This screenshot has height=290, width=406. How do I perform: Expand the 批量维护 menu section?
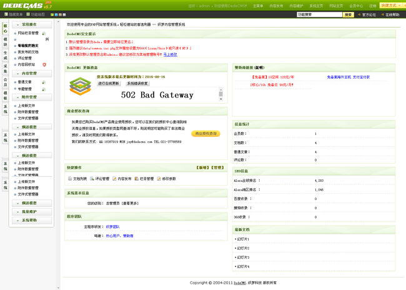point(32,212)
